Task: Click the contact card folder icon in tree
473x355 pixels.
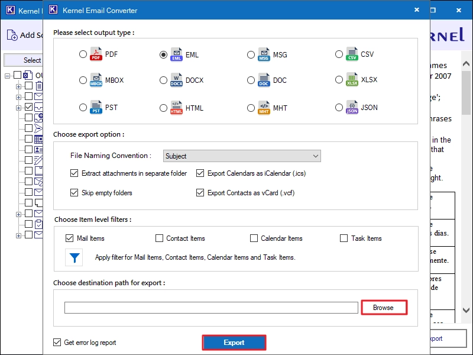Action: coord(38,150)
